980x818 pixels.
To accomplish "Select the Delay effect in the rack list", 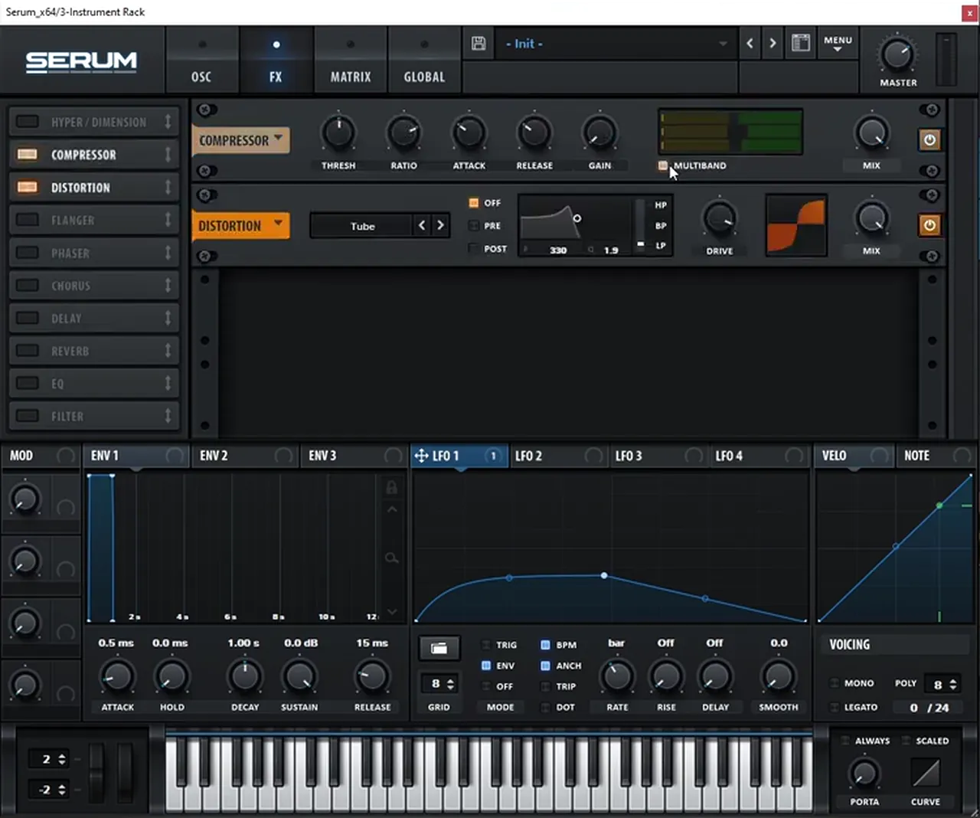I will 95,318.
